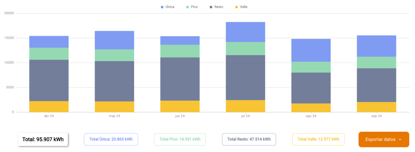This screenshot has width=415, height=152.
Task: Click the Valle legend label text
Action: 244,7
